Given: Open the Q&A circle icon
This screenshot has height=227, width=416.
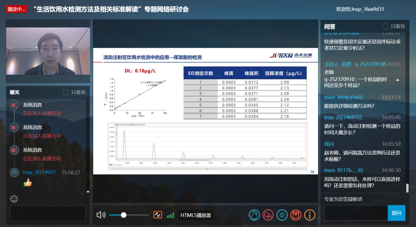Looking at the screenshot, I should [x=268, y=215].
